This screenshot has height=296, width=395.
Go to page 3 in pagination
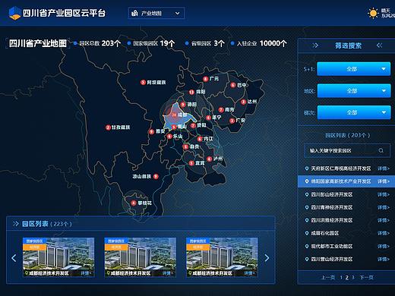click(353, 278)
